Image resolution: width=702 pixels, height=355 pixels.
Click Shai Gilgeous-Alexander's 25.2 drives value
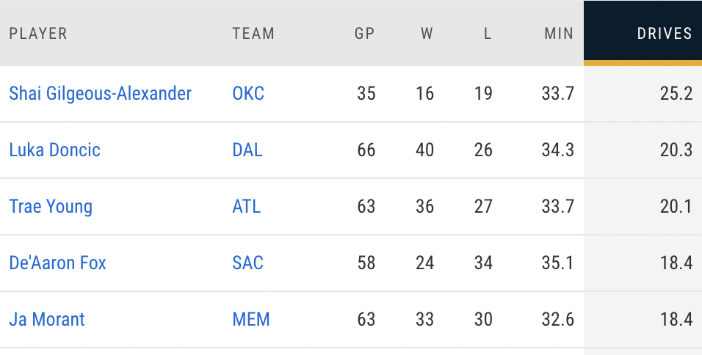coord(676,94)
